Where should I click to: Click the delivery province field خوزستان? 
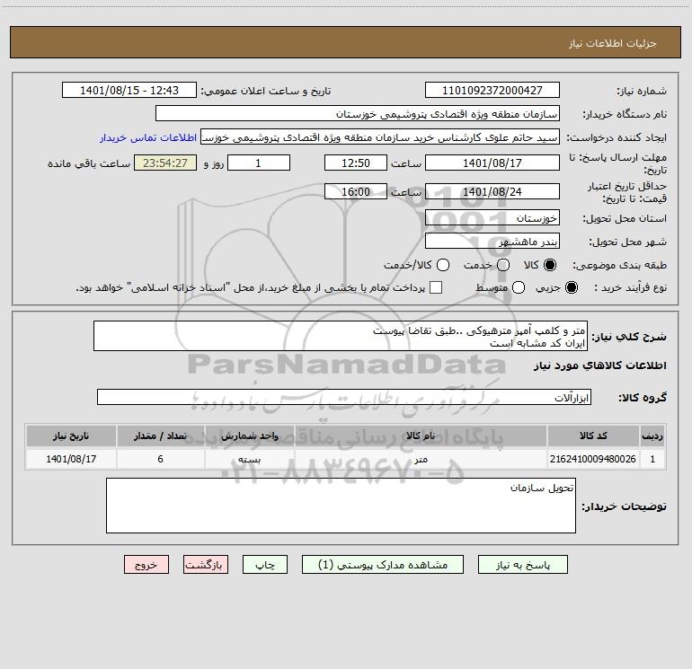[492, 217]
